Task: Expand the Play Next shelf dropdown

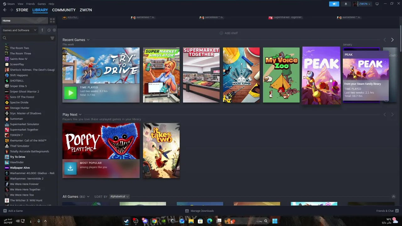Action: (80, 115)
